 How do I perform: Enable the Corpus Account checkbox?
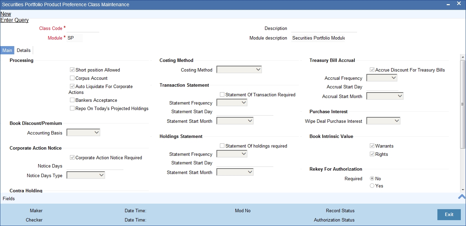click(72, 78)
